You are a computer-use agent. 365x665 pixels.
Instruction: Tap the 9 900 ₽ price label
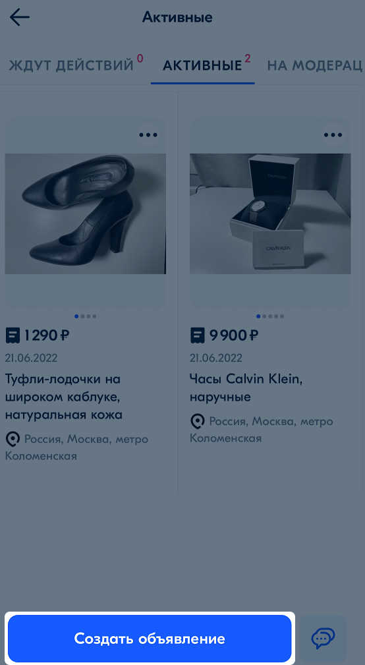(234, 335)
